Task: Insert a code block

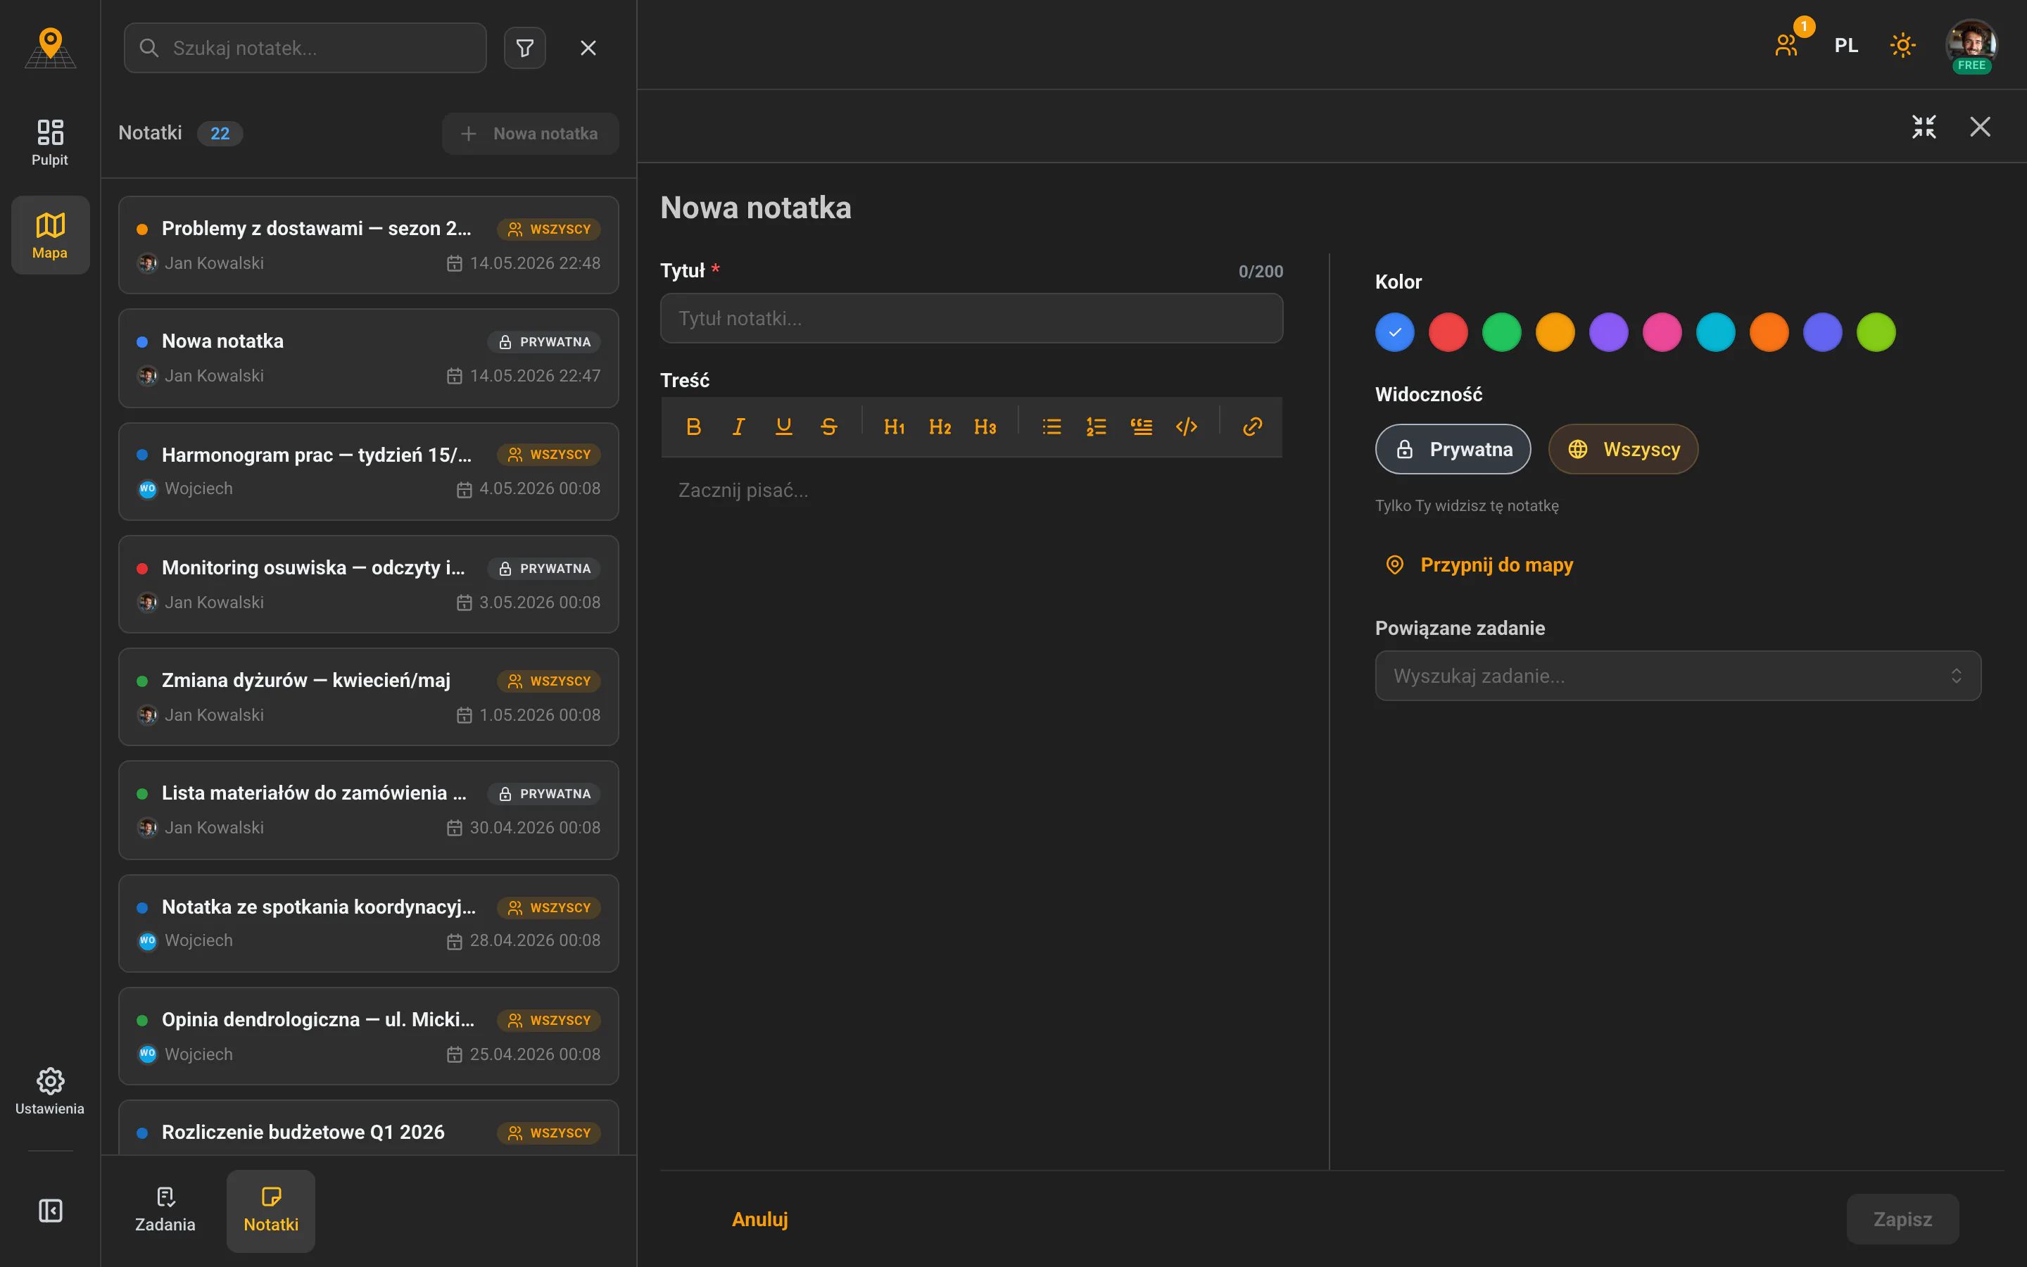Action: click(x=1187, y=427)
